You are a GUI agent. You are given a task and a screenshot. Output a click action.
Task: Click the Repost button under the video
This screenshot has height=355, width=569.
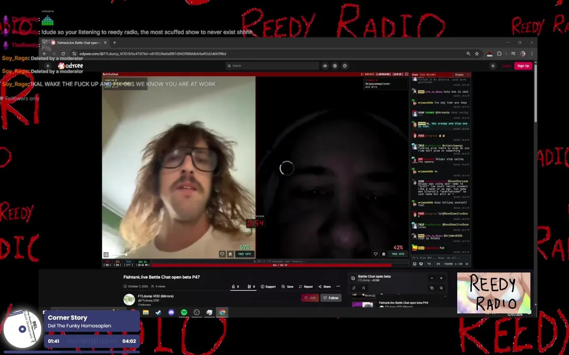coord(306,286)
